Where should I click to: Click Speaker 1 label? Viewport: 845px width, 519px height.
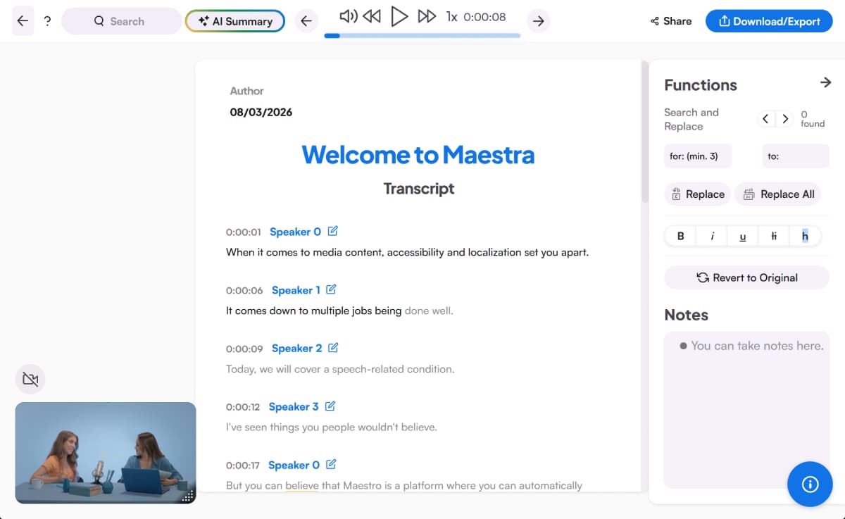click(296, 290)
